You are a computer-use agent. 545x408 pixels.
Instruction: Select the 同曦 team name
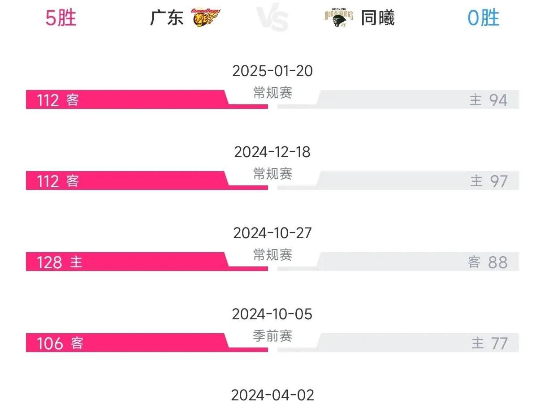point(378,18)
